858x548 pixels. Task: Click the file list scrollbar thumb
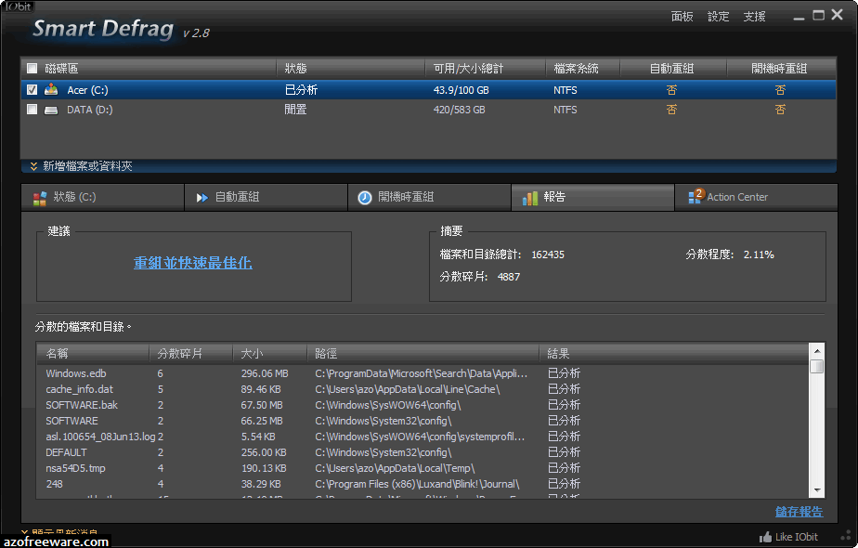pos(817,366)
